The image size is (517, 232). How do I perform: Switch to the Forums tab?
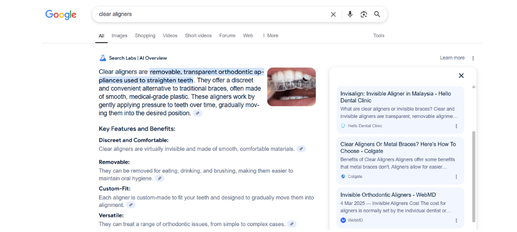coord(227,36)
